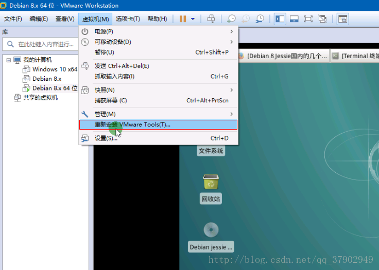This screenshot has width=379, height=270.
Task: Open the snapshot manager toolbar icon
Action: coord(260,19)
